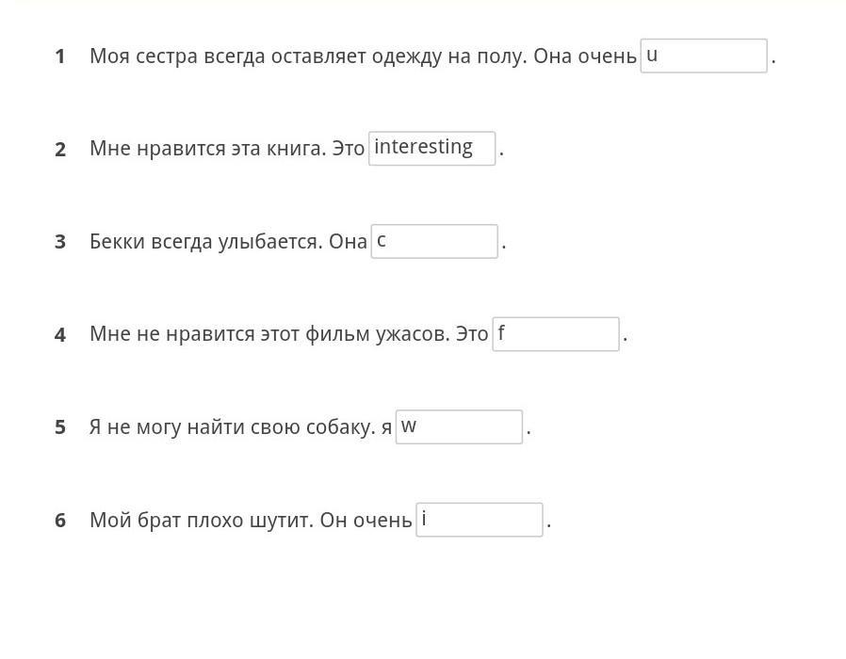Click the answer field starting with 'i'
This screenshot has width=846, height=659.
(x=480, y=520)
